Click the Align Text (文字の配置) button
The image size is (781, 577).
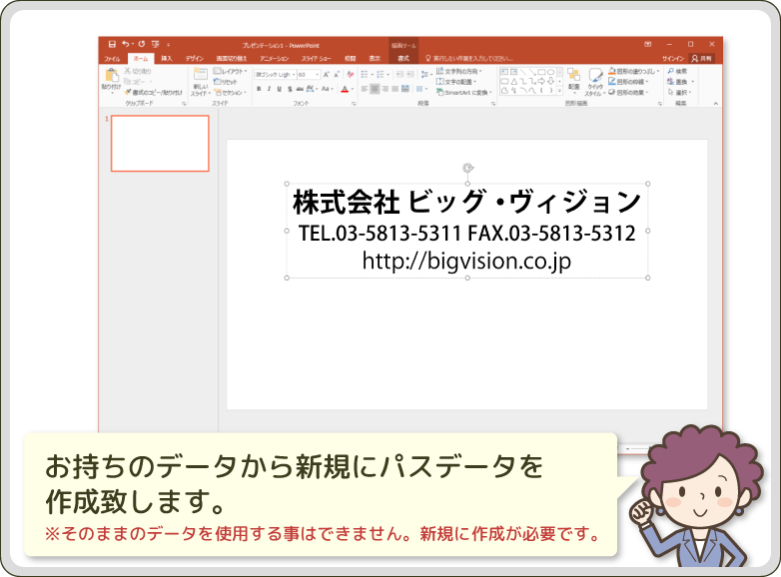tap(455, 82)
